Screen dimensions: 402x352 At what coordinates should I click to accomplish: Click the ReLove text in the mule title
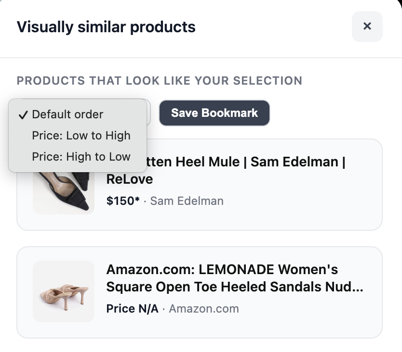point(129,179)
